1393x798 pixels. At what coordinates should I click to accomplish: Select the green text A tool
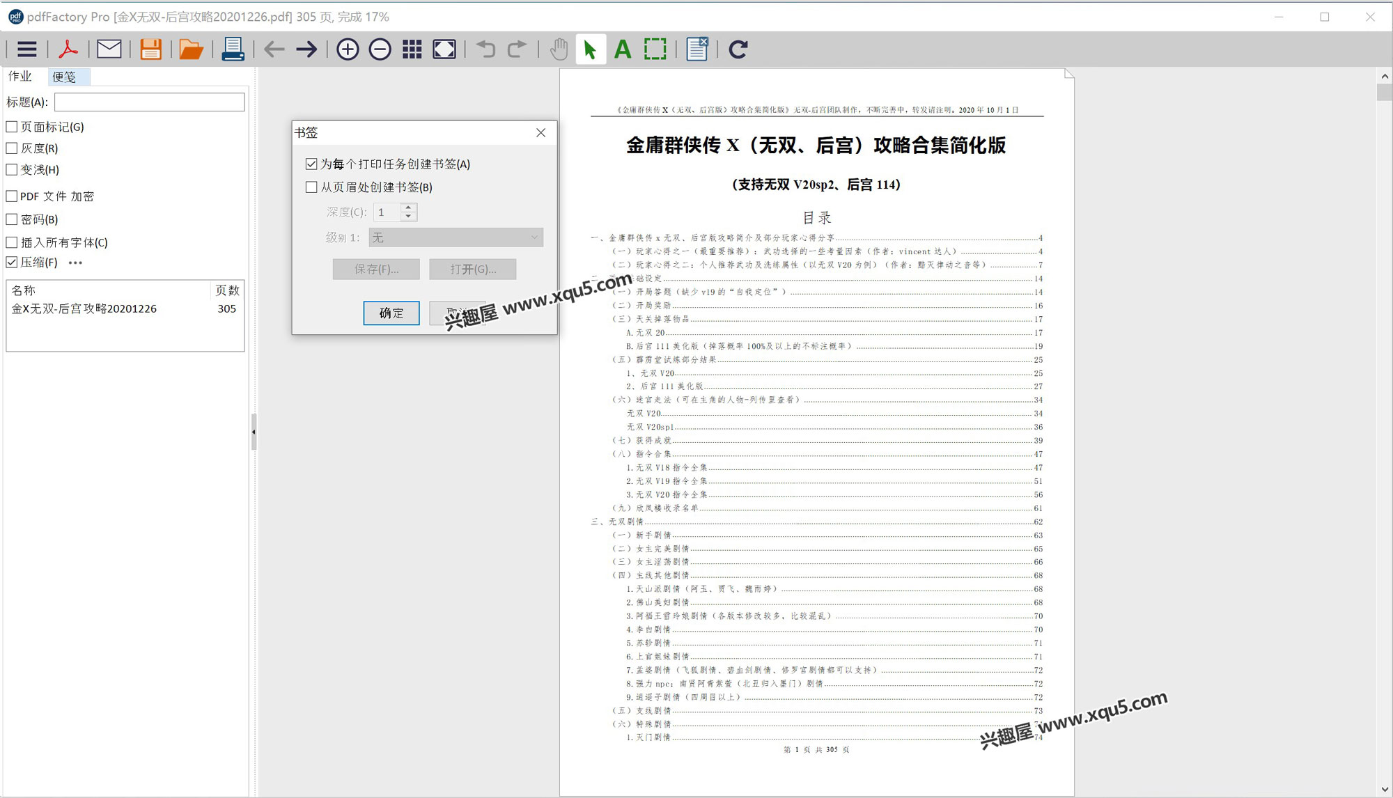[x=623, y=49]
